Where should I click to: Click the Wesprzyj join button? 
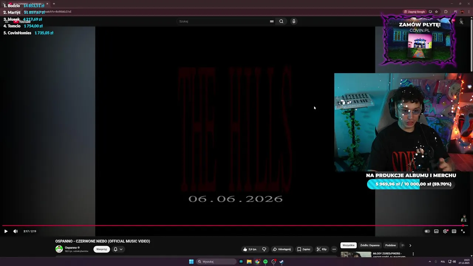click(102, 249)
